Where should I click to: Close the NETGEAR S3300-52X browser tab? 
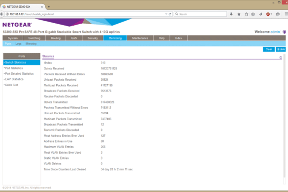pos(42,7)
